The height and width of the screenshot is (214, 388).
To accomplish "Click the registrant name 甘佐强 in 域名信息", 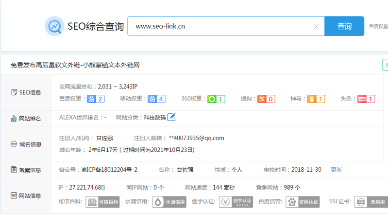I will (105, 138).
